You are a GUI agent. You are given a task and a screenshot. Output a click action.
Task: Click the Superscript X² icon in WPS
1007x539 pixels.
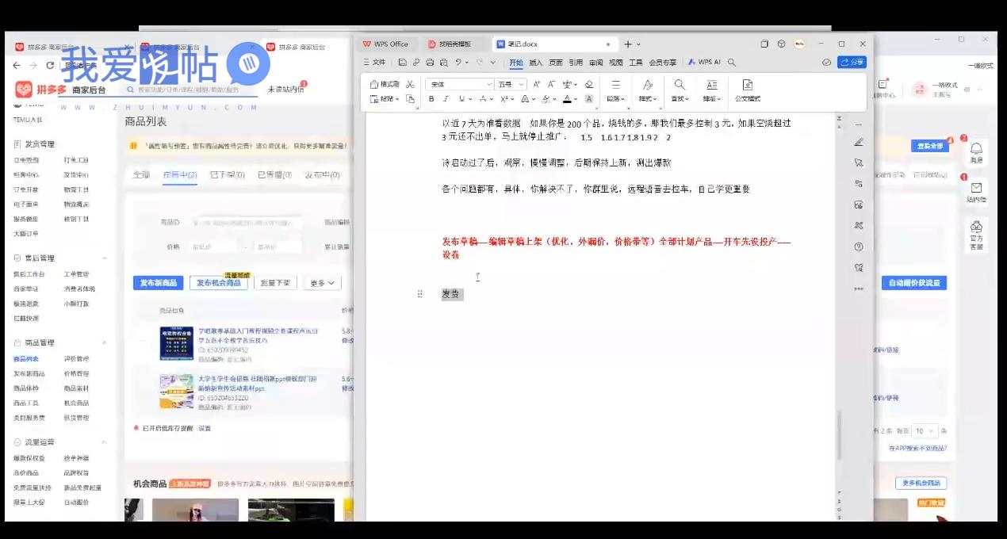click(503, 99)
